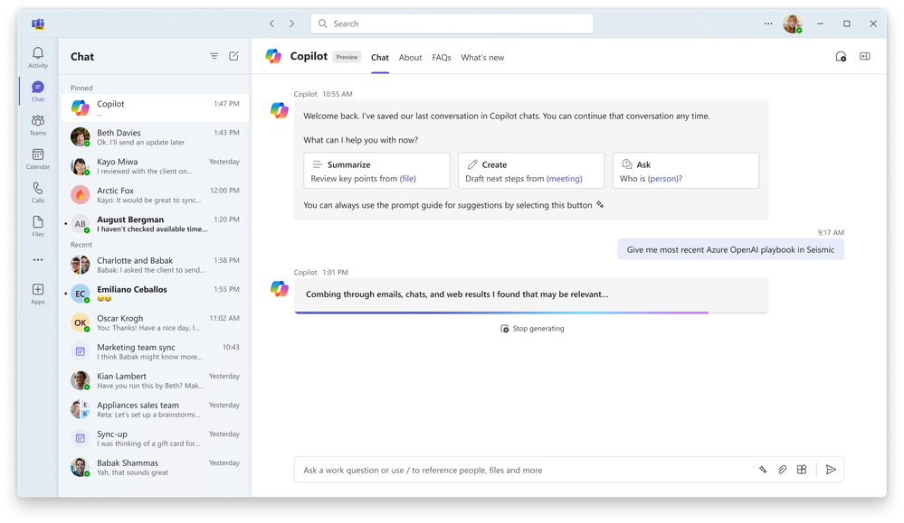Open plugins grid icon in compose box
Viewport: 904px width, 523px height.
[802, 470]
